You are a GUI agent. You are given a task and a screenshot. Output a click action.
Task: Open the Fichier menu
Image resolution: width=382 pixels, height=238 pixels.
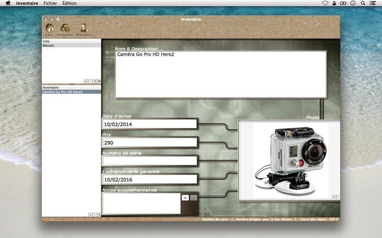pyautogui.click(x=50, y=3)
